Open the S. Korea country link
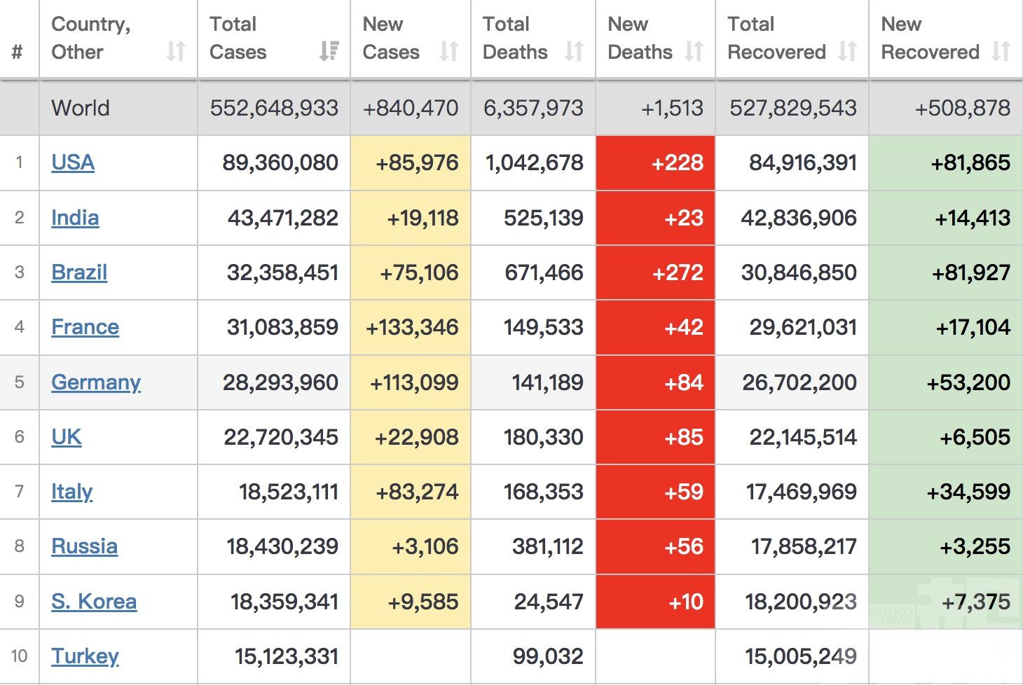Screen dimensions: 1023x685 tap(94, 602)
